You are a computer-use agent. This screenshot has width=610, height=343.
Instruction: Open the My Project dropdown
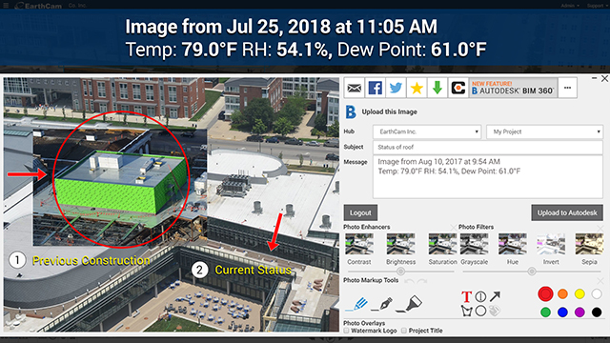coord(544,131)
